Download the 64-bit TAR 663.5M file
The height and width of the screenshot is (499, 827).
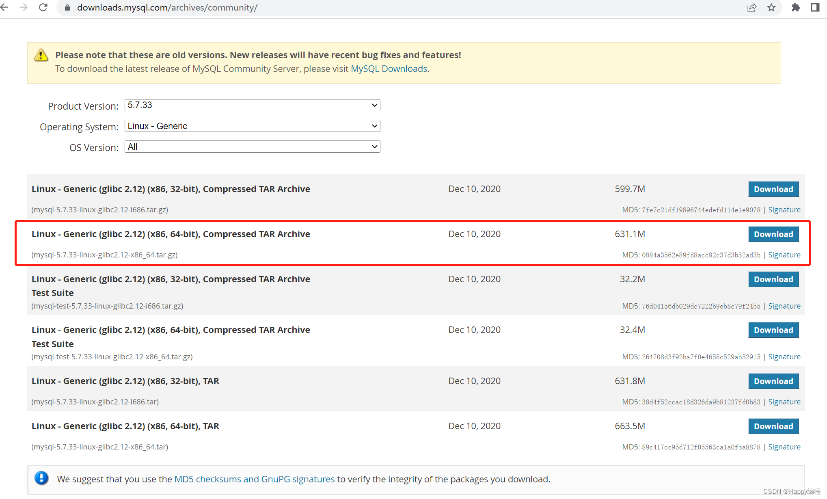(773, 426)
